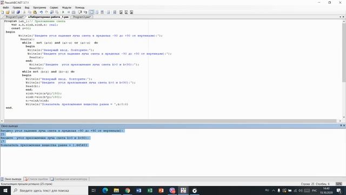
Task: Toggle the highlighted output window toolbar button
Action: point(91,12)
